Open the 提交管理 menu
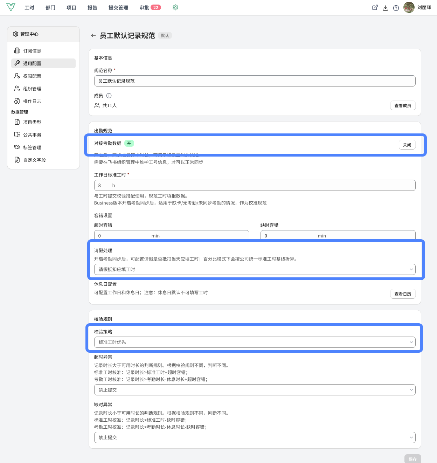This screenshot has height=463, width=437. [x=118, y=8]
